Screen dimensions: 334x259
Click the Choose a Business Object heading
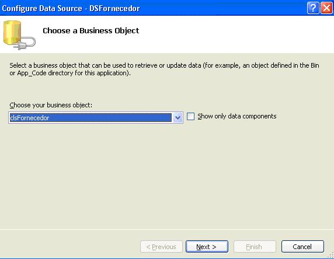coord(91,31)
